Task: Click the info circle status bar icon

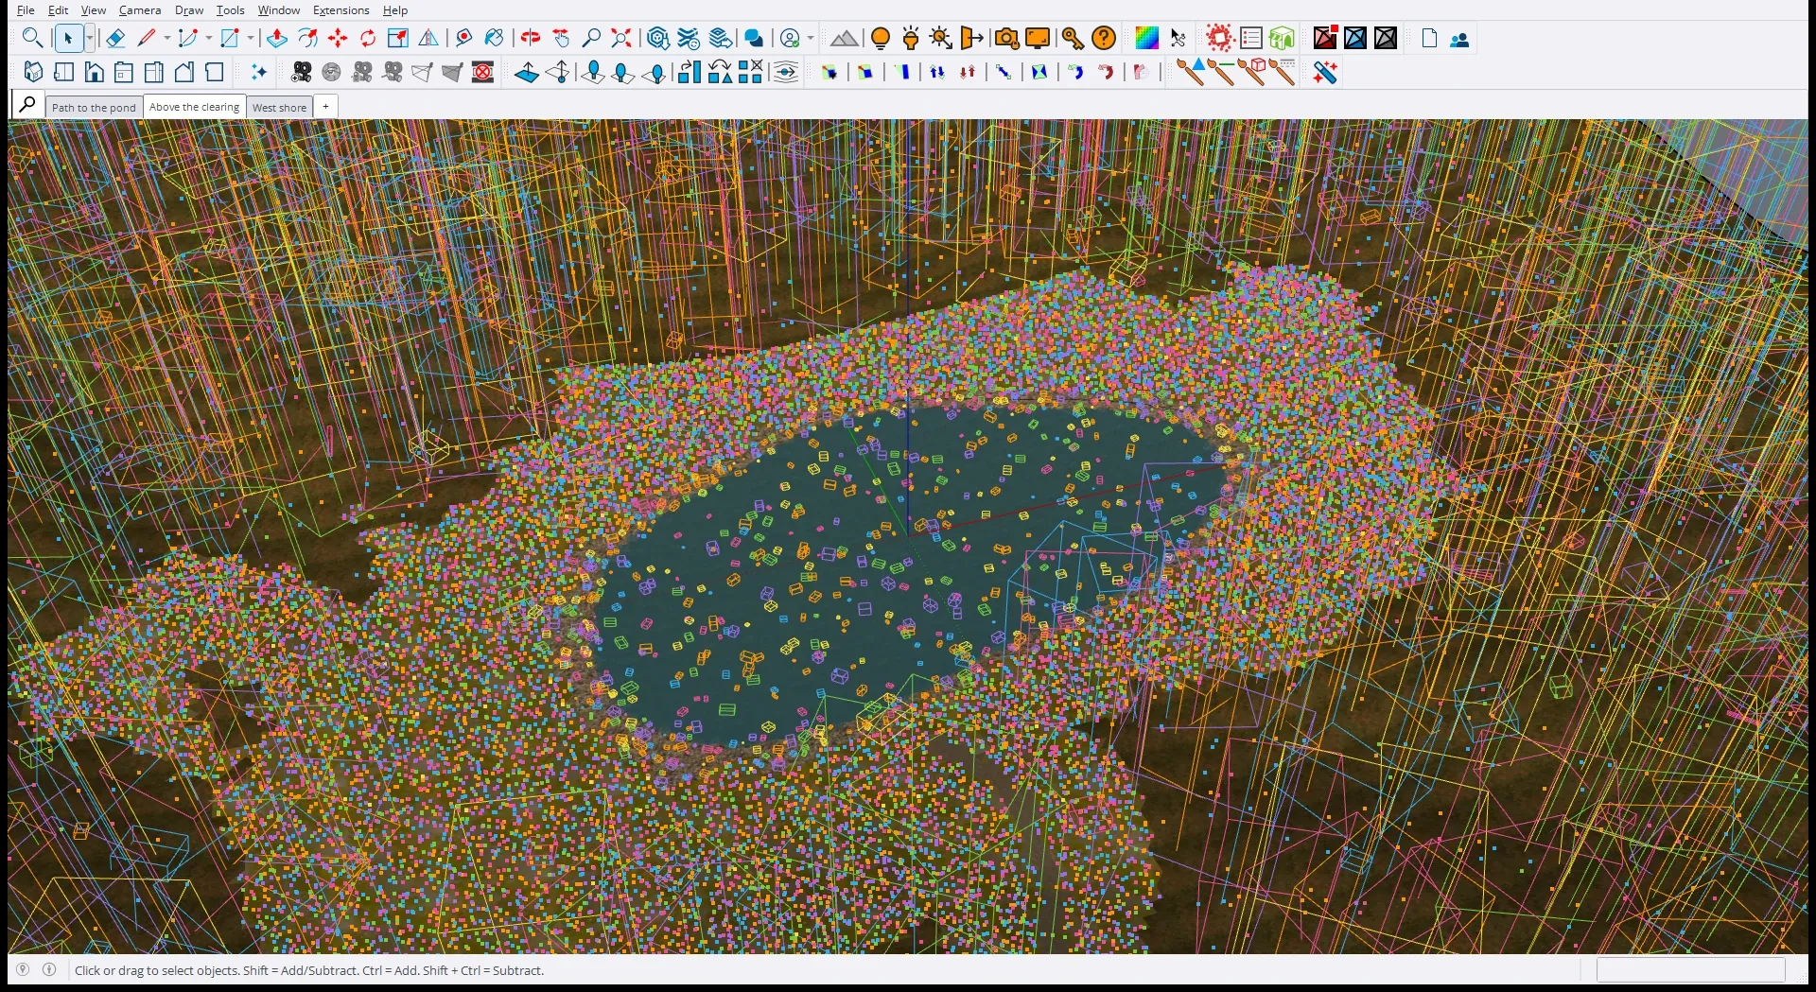Action: 49,969
